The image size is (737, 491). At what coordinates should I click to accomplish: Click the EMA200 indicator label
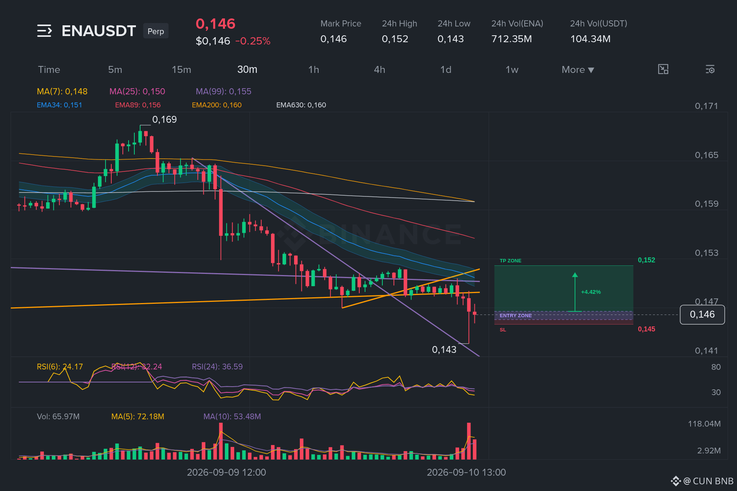tap(217, 105)
